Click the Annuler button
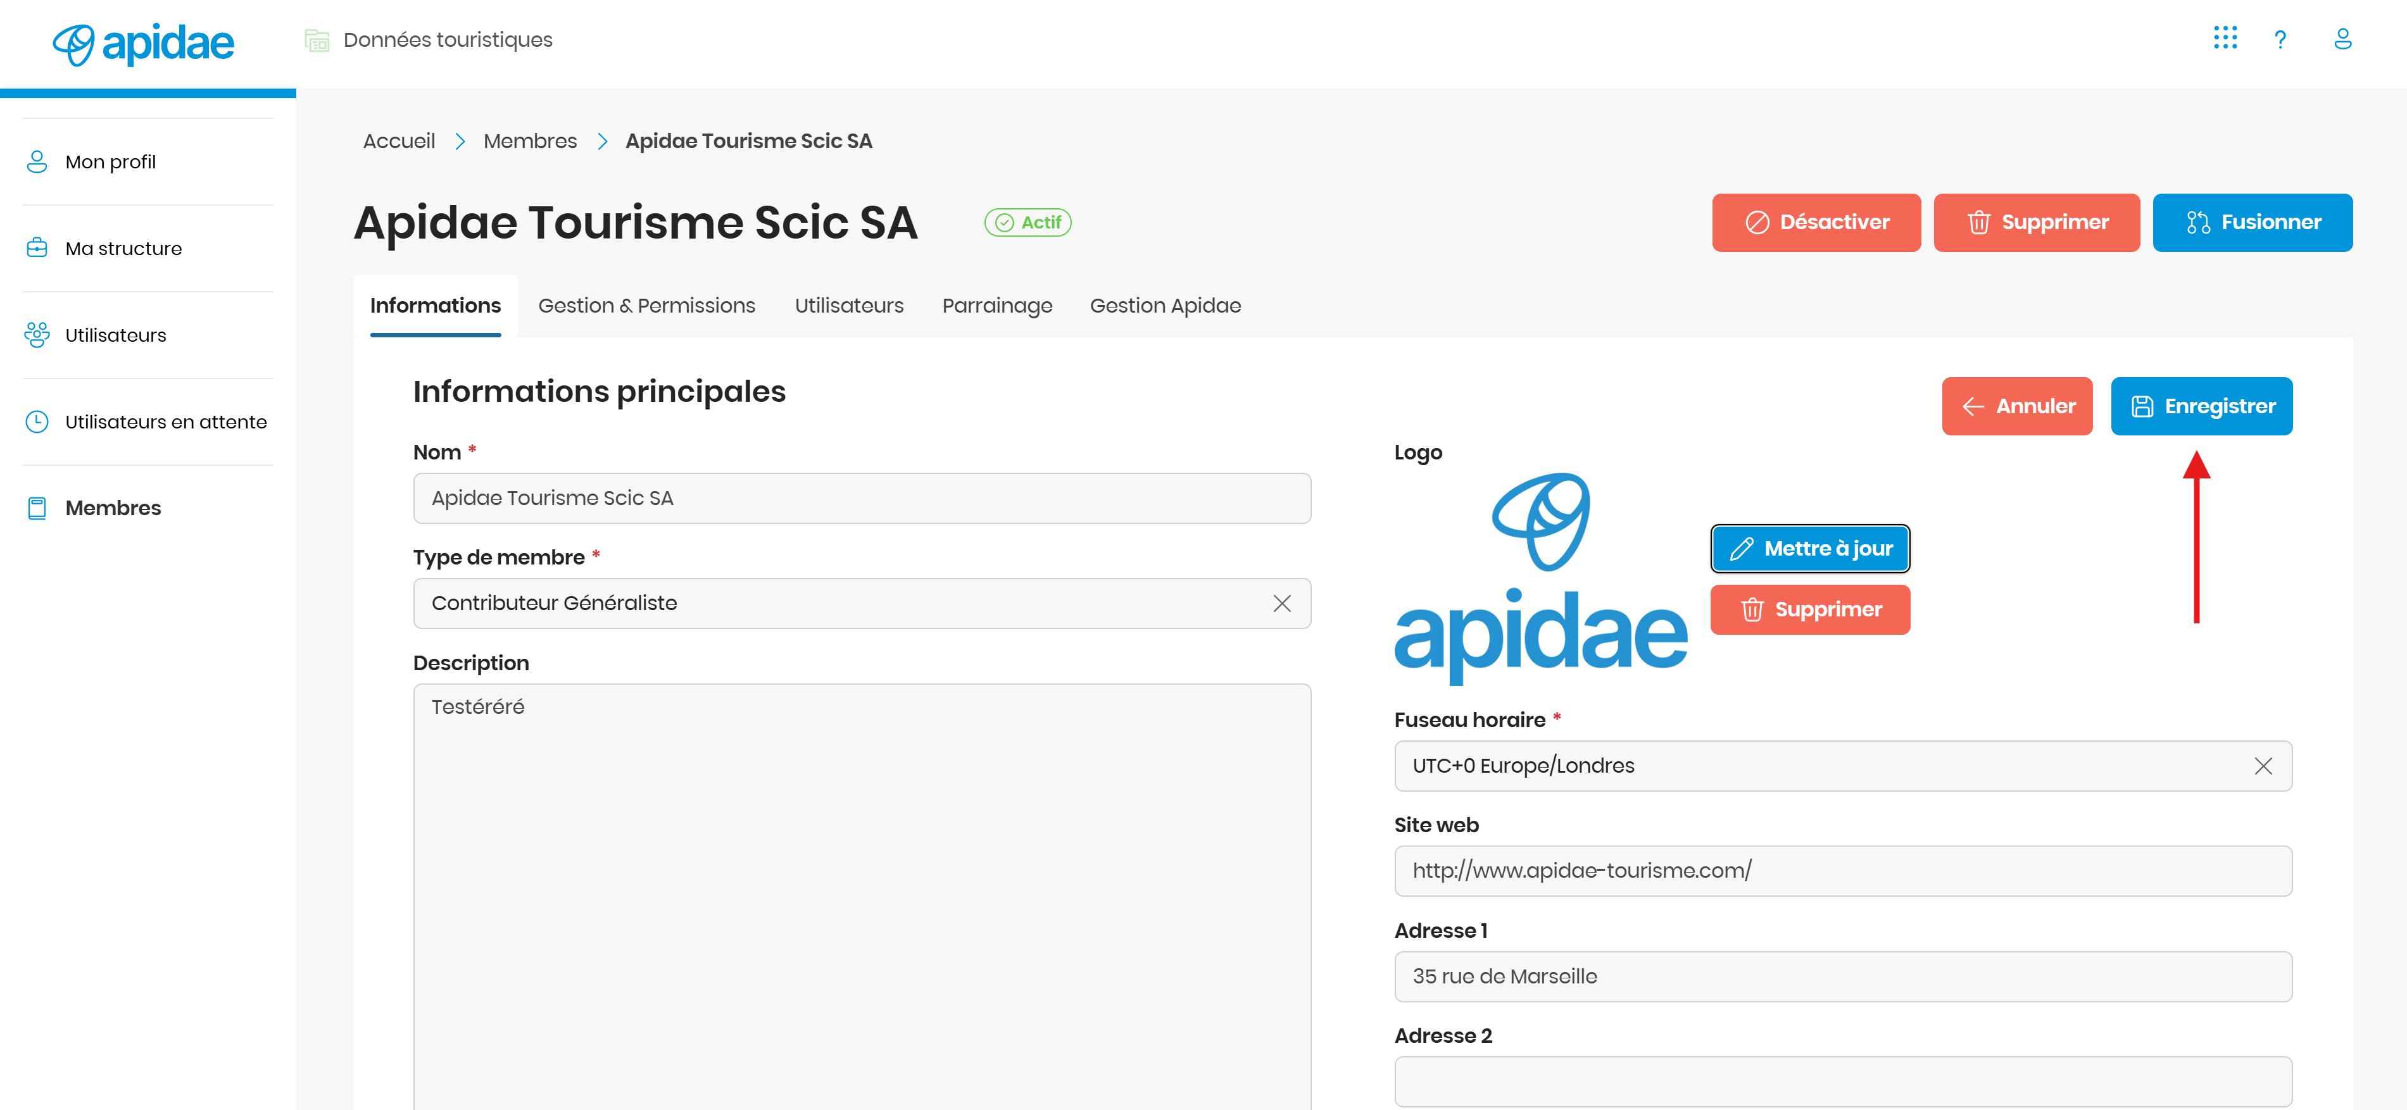This screenshot has height=1110, width=2407. (x=2016, y=406)
